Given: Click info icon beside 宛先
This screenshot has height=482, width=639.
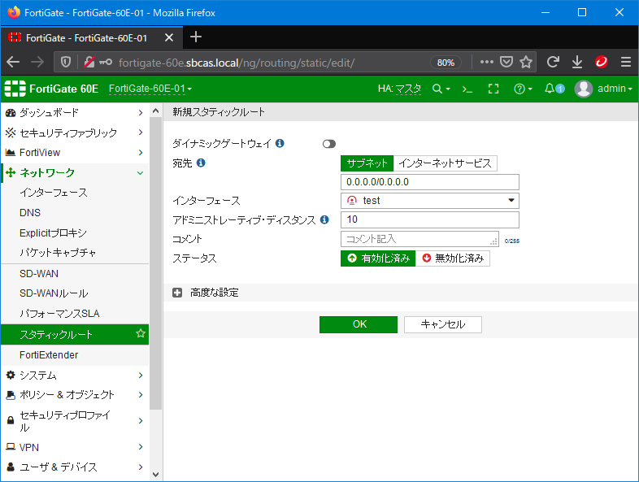Looking at the screenshot, I should (201, 163).
